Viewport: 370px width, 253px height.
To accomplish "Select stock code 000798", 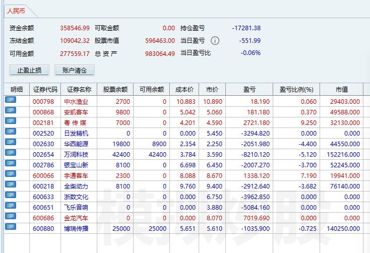I will click(x=43, y=102).
